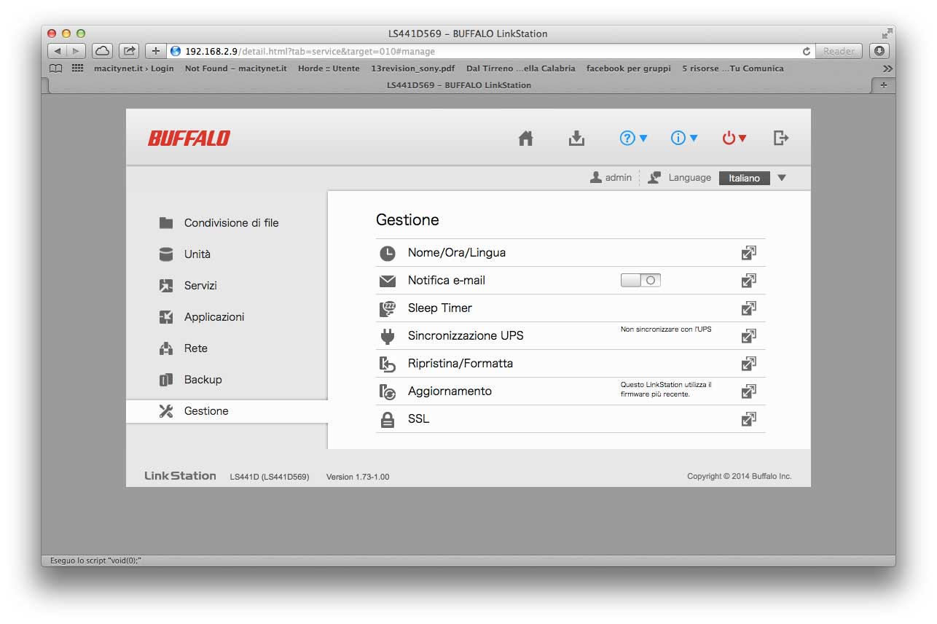Open Sleep Timer settings popup icon
The height and width of the screenshot is (624, 937).
click(x=748, y=308)
